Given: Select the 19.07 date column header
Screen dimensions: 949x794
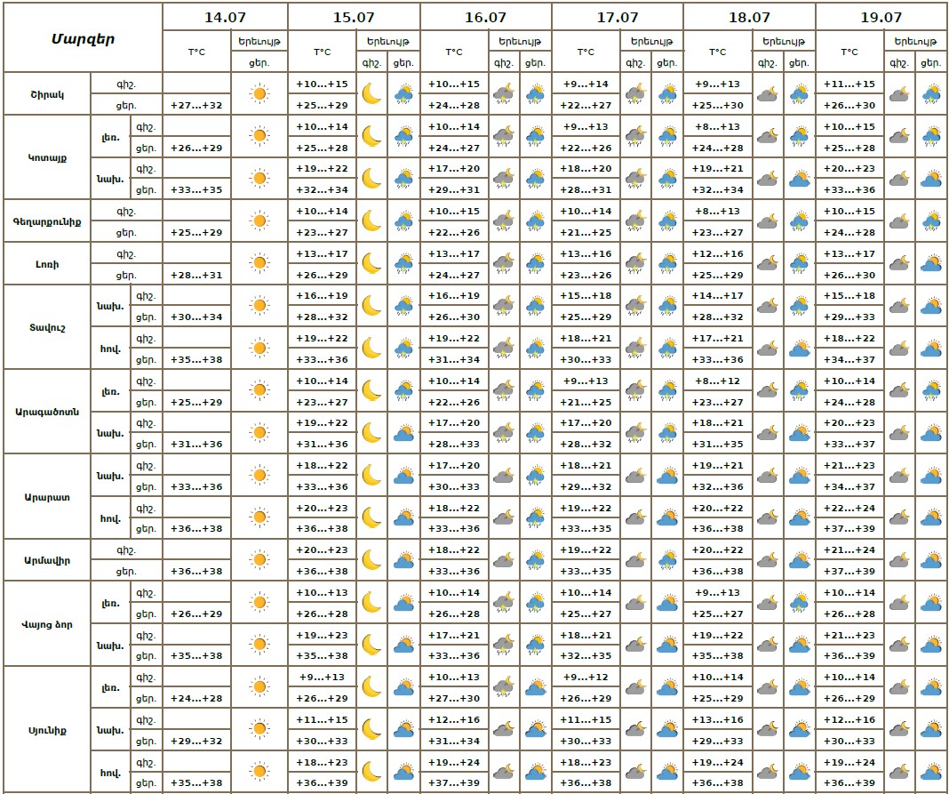Looking at the screenshot, I should tap(881, 17).
